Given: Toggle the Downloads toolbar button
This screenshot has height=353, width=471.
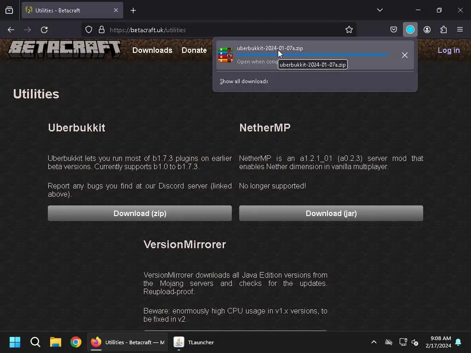Looking at the screenshot, I should coord(410,30).
